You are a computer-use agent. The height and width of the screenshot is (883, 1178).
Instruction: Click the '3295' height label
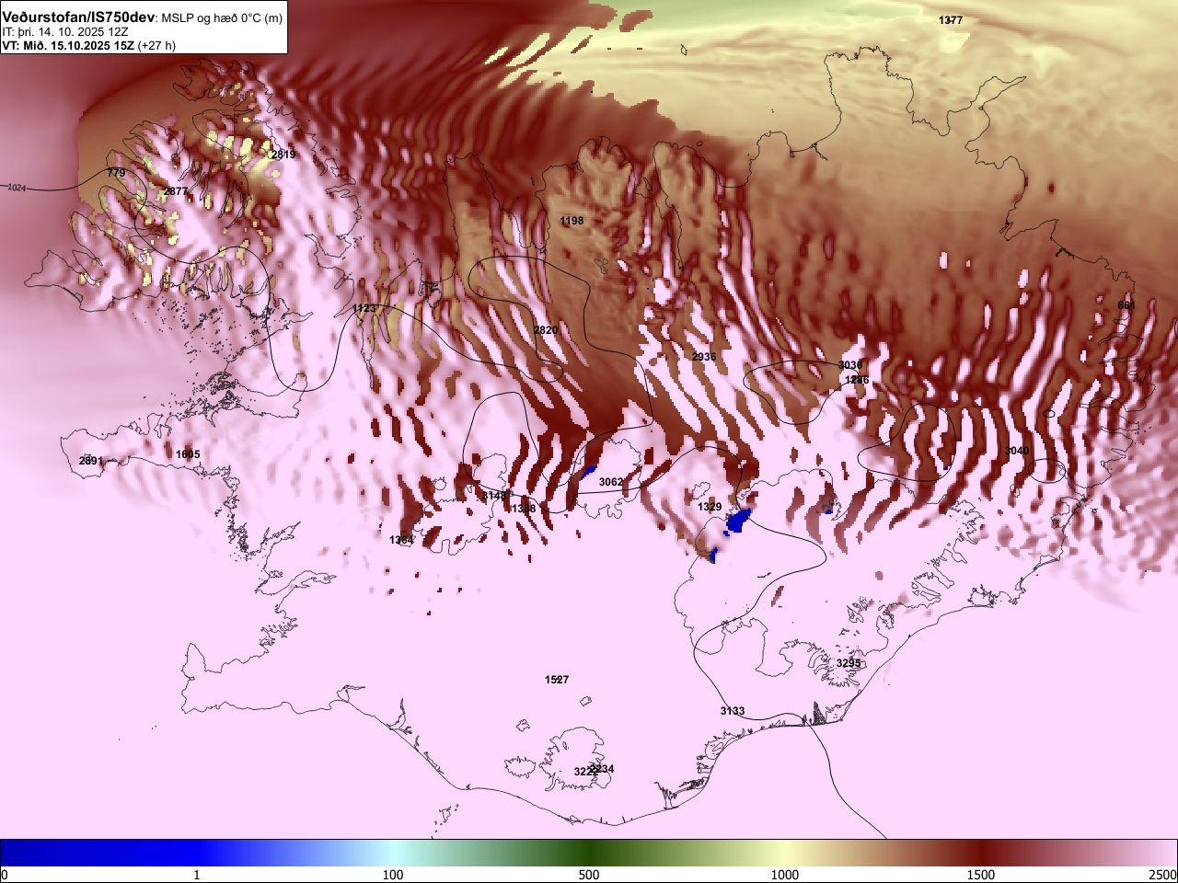click(x=849, y=663)
